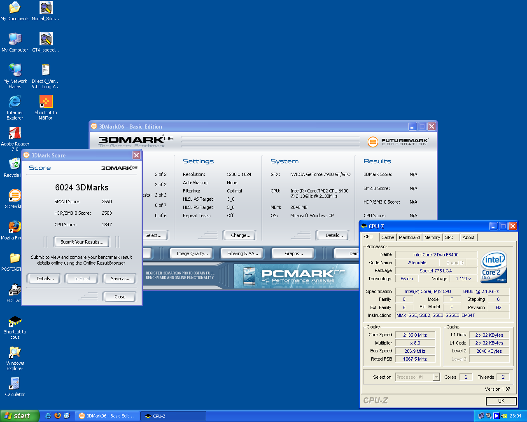Click the Voltage 1.120 v value
This screenshot has height=422, width=527.
[463, 279]
